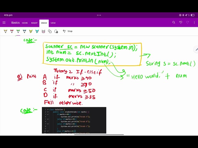Tap the 'Hello world' handwritten text

click(x=145, y=76)
